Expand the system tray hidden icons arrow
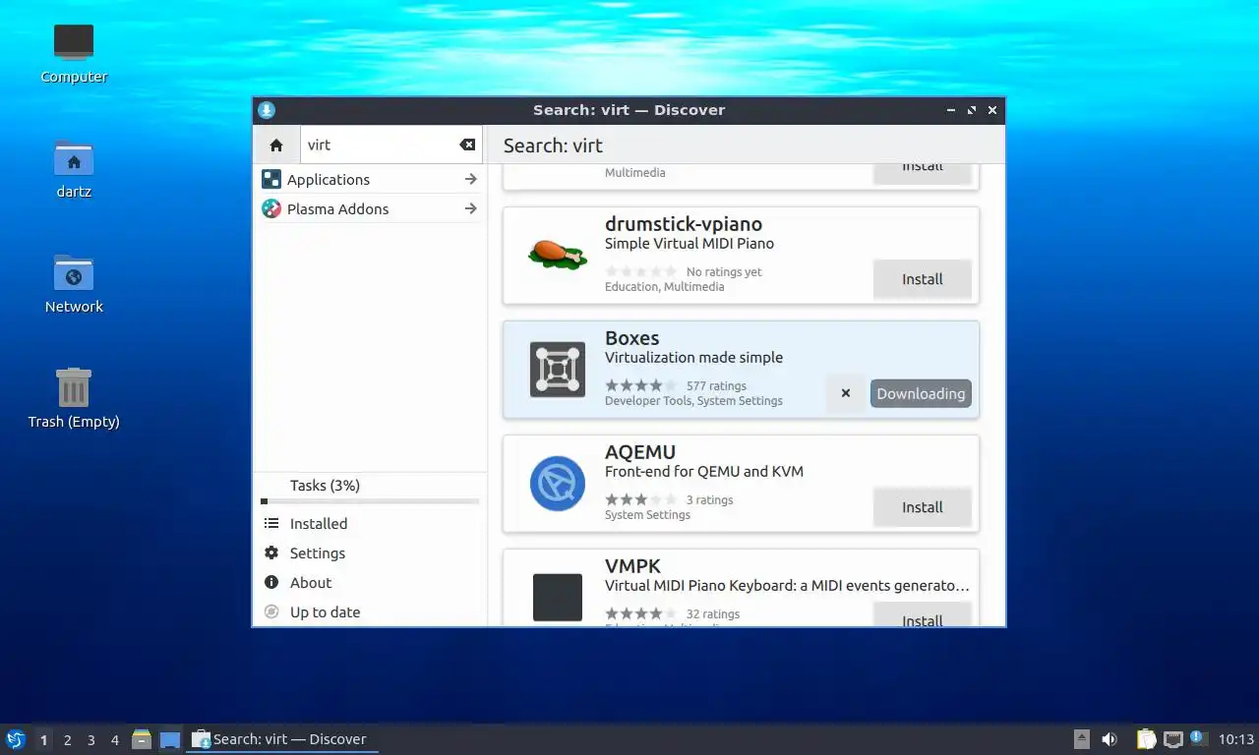 (1081, 739)
